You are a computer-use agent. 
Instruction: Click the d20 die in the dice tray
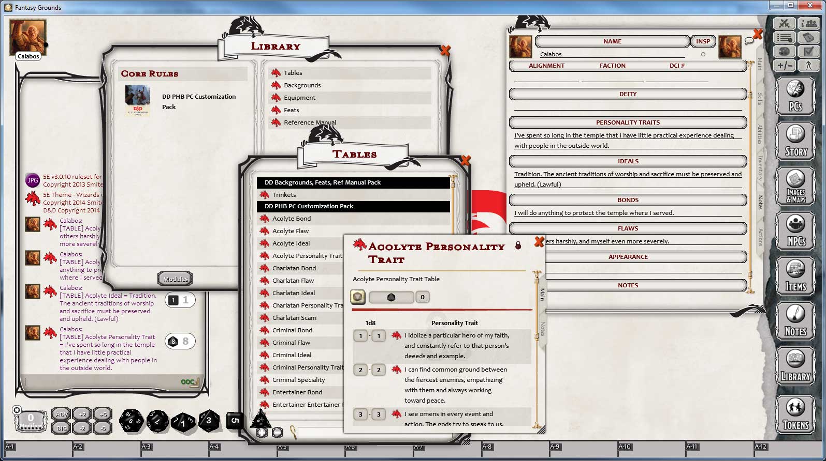[x=132, y=420]
